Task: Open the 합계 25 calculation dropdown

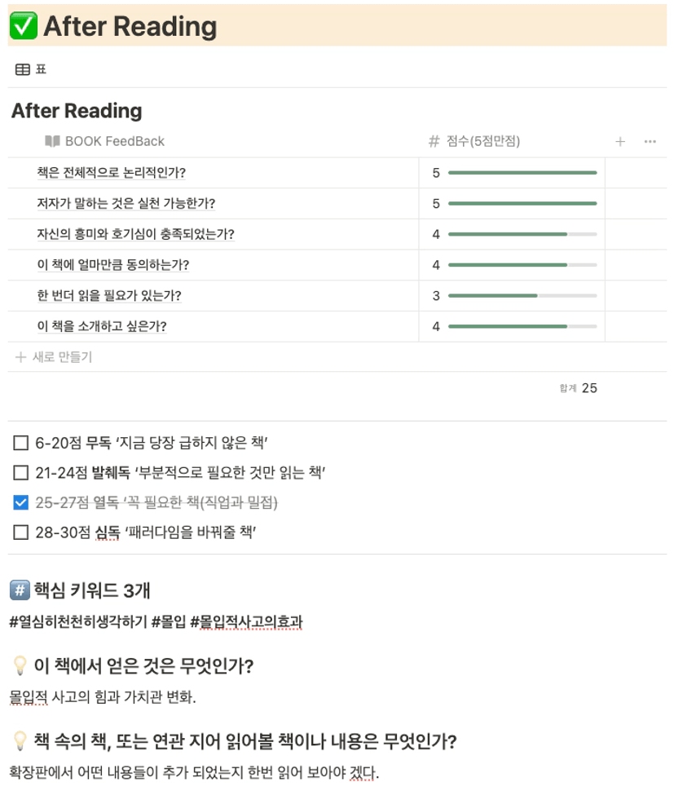Action: tap(578, 388)
